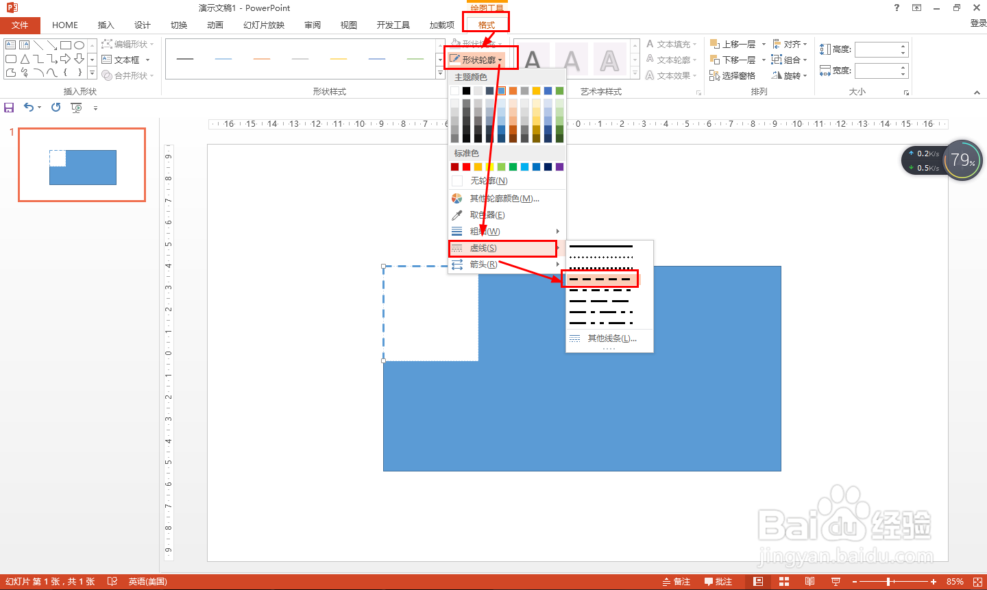Expand the shapes gallery More button
Screen dimensions: 987x590
click(x=92, y=73)
